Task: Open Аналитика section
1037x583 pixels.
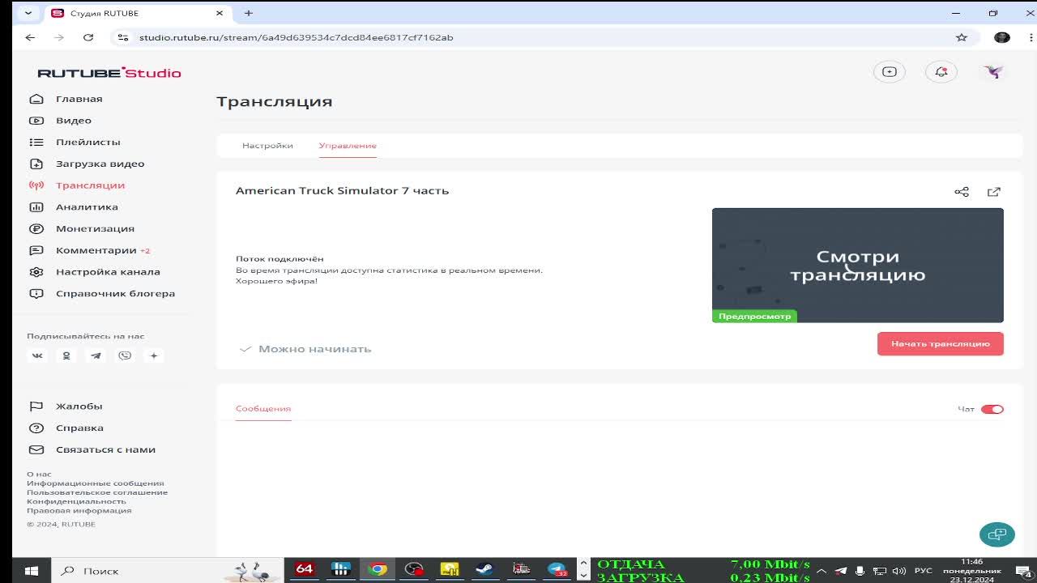Action: 87,207
